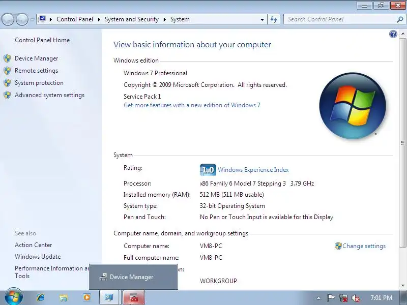Open recent pages dropdown next to Forward
The height and width of the screenshot is (305, 407).
point(33,19)
